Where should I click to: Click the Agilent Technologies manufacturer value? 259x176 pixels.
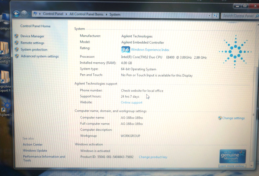137,36
